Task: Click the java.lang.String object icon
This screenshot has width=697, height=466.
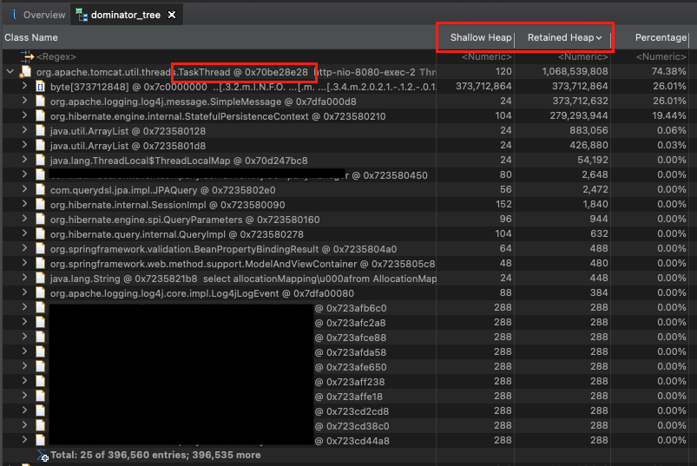Action: (41, 278)
